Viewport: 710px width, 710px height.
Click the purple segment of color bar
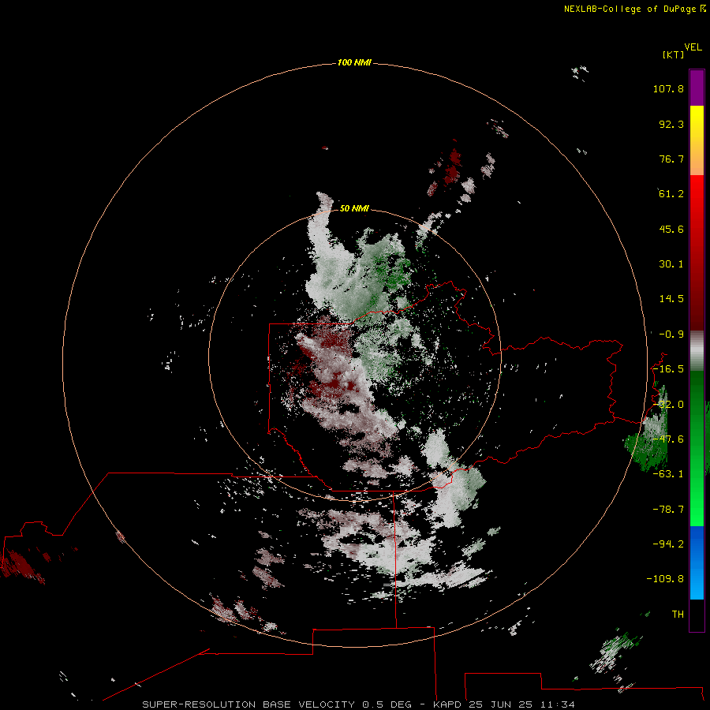coord(697,88)
